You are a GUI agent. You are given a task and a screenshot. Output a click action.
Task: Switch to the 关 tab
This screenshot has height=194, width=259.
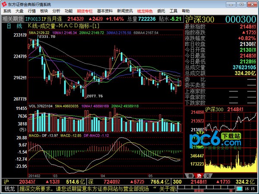208,176
